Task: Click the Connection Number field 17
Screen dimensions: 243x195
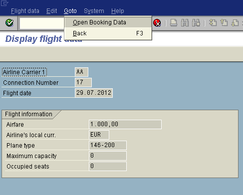Action: [83, 82]
